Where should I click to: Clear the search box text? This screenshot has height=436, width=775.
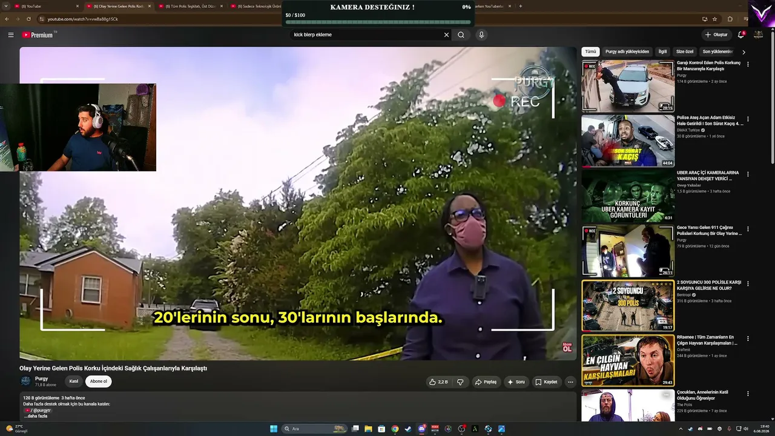pyautogui.click(x=446, y=35)
